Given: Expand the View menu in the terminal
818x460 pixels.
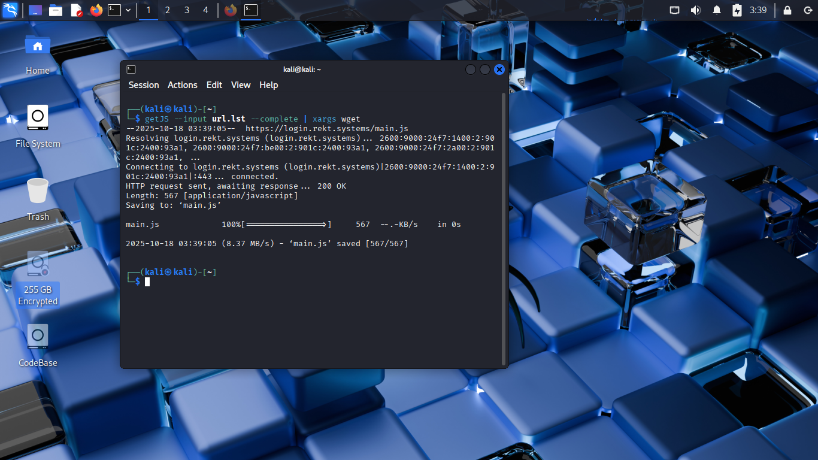Looking at the screenshot, I should pos(240,85).
